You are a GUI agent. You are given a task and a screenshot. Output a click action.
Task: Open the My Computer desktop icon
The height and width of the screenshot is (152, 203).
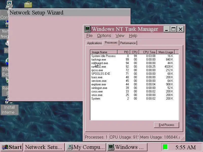coord(9,4)
